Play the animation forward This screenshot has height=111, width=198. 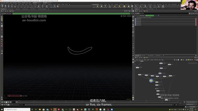point(8,102)
